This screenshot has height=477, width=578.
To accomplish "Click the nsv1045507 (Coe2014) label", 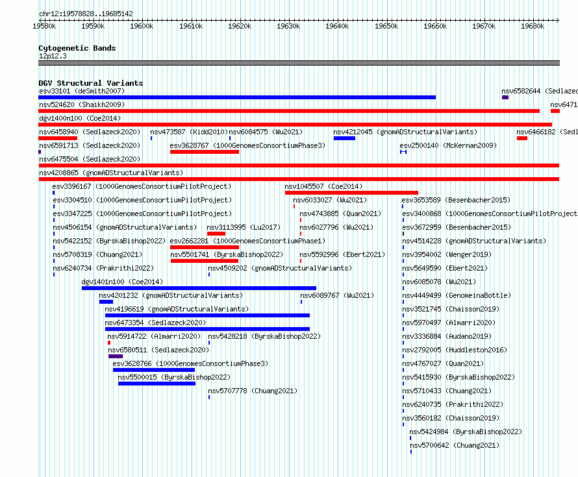I will (x=323, y=186).
